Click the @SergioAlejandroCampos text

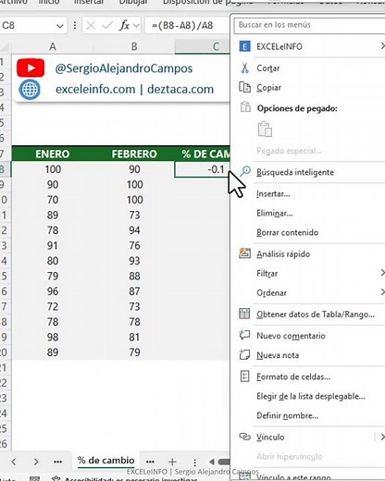point(124,68)
